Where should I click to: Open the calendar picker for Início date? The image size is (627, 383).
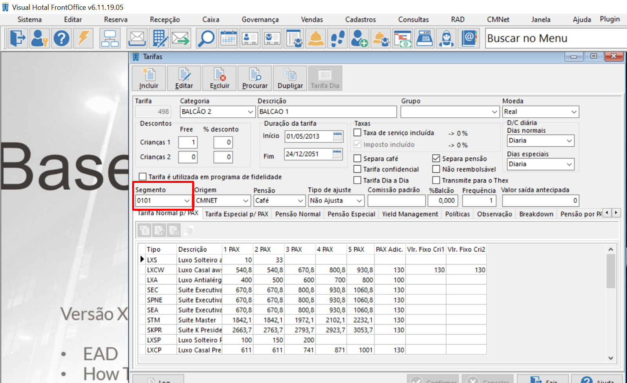(337, 137)
